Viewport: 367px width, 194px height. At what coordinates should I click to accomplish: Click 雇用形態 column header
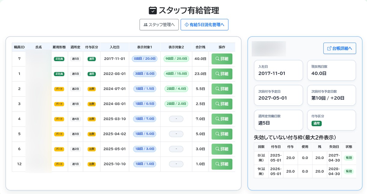click(59, 47)
